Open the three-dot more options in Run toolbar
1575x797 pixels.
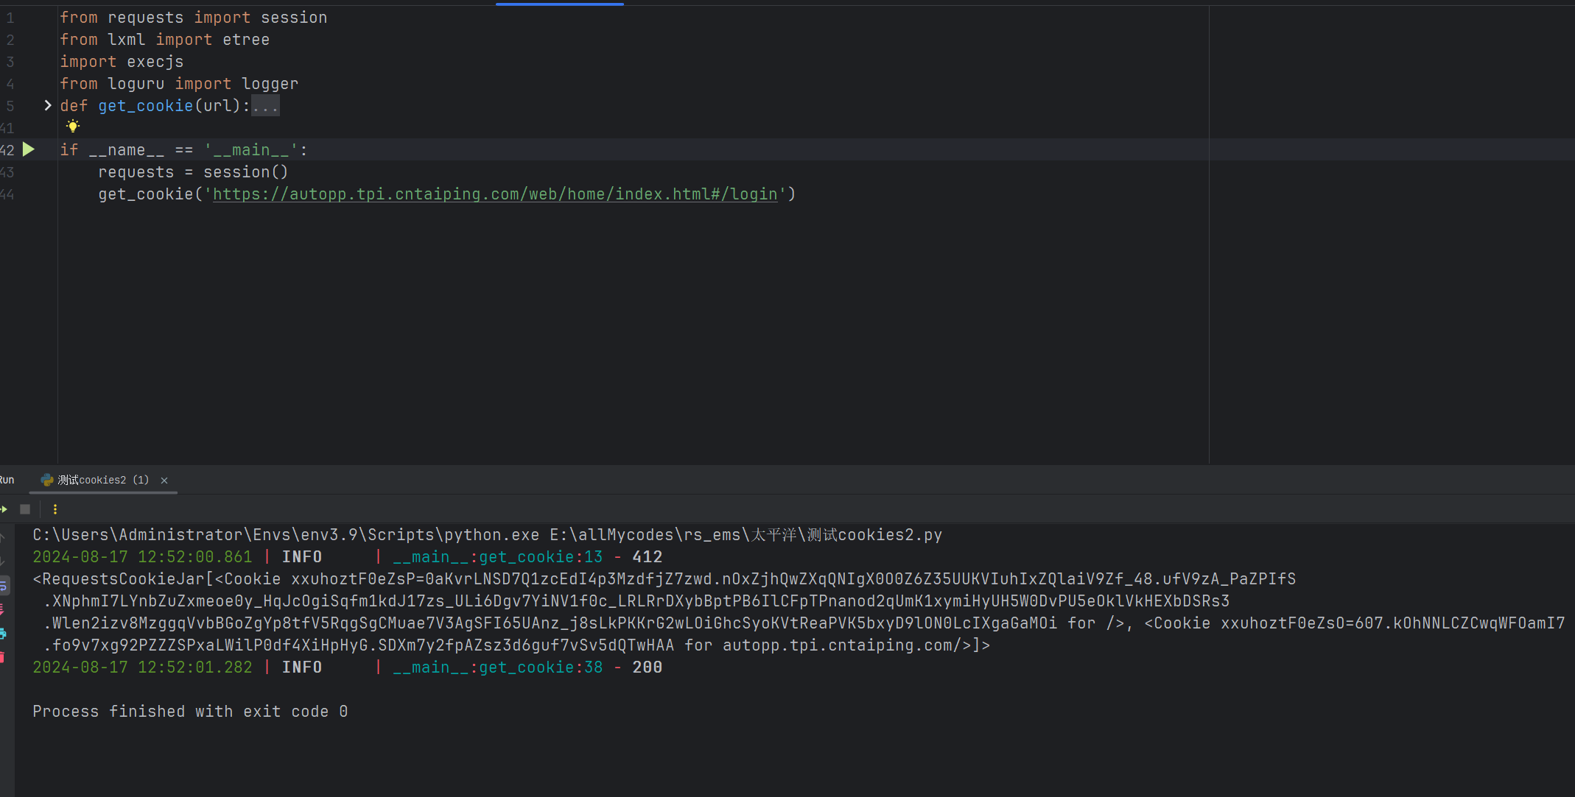[55, 509]
